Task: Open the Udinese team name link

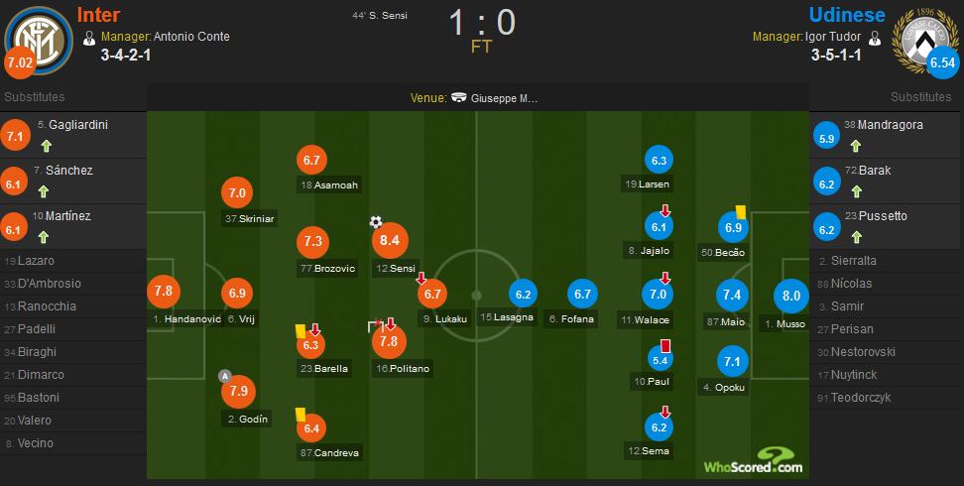Action: pyautogui.click(x=847, y=15)
